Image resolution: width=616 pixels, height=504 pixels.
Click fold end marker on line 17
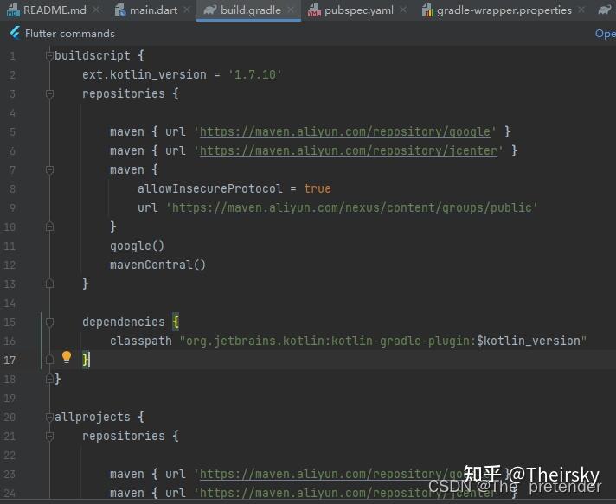[49, 360]
